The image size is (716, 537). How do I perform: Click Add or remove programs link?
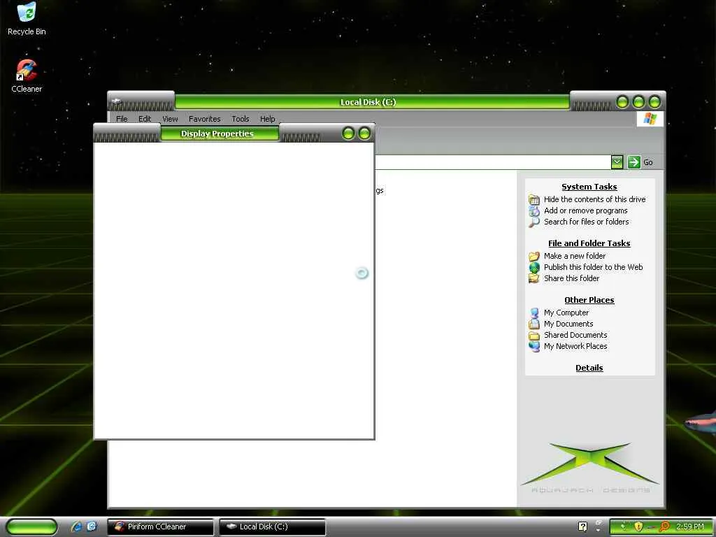point(585,210)
